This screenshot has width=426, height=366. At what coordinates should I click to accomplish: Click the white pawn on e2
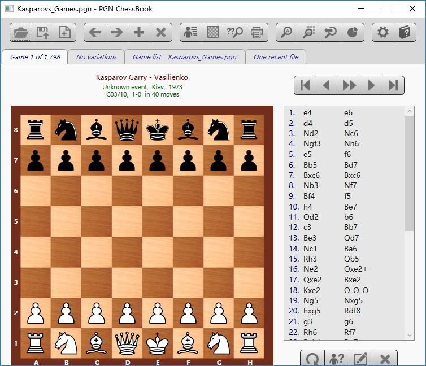[x=158, y=313]
